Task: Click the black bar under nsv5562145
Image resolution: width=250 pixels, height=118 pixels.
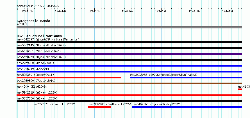Action: coord(129,48)
